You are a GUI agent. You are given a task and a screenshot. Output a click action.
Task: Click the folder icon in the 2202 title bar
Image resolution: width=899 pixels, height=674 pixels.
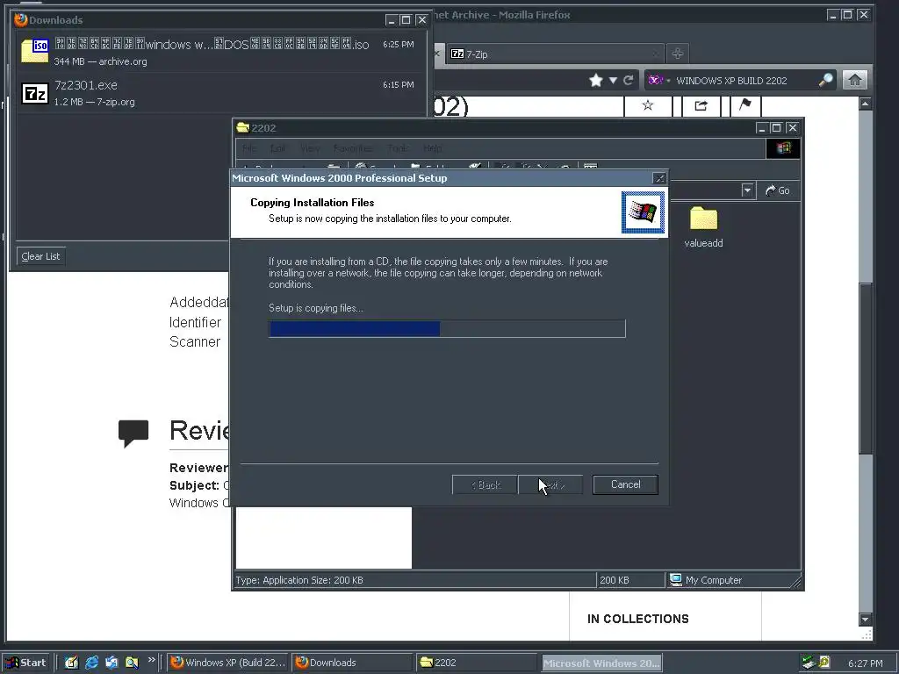pos(243,127)
